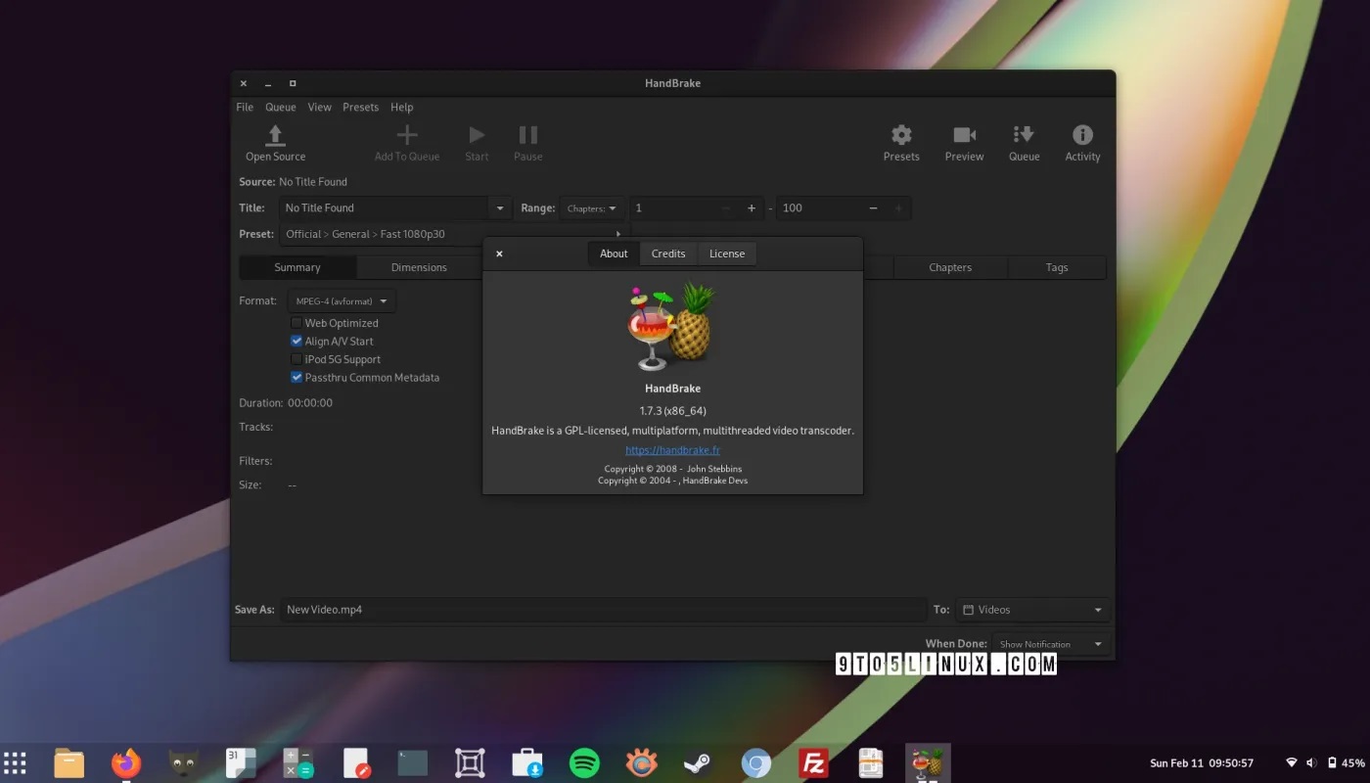Open the Presets menu

[x=360, y=107]
